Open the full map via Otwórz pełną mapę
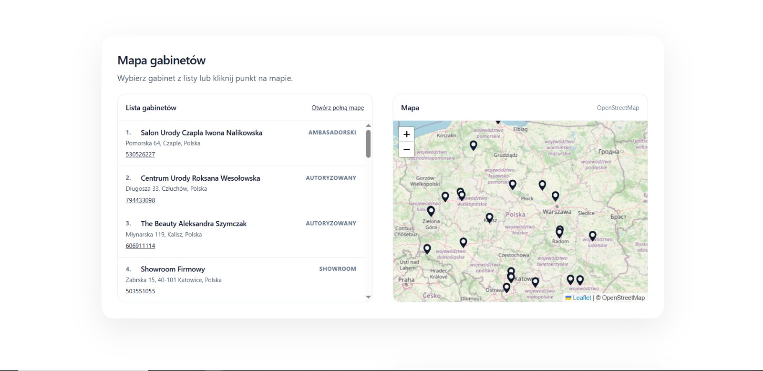Viewport: 763px width, 371px height. pos(338,108)
